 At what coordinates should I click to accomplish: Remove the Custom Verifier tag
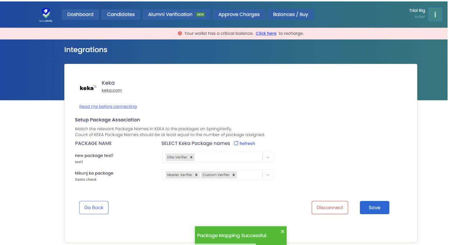233,175
